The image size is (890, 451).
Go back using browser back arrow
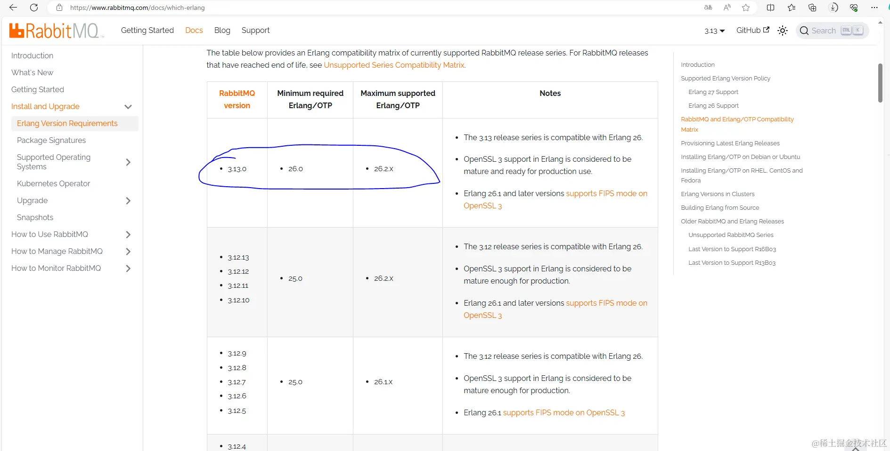tap(13, 8)
